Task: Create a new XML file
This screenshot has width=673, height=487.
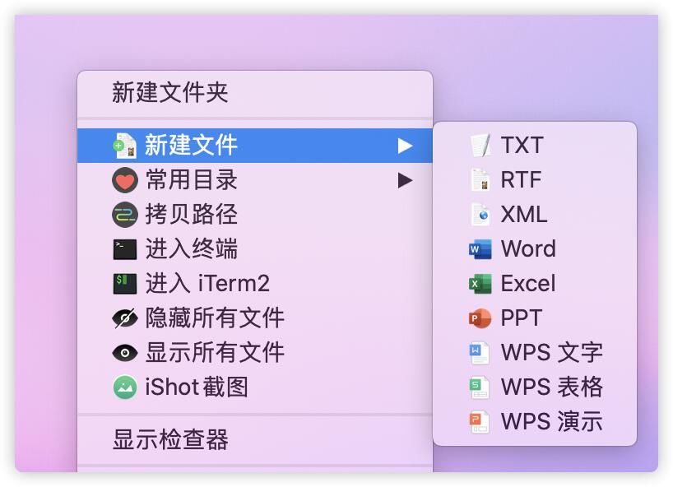Action: point(535,214)
